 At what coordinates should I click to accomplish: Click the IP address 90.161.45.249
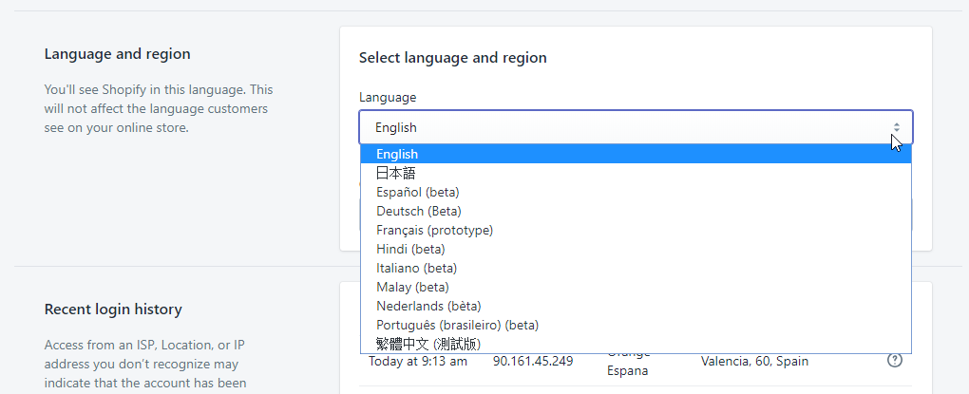pos(533,361)
